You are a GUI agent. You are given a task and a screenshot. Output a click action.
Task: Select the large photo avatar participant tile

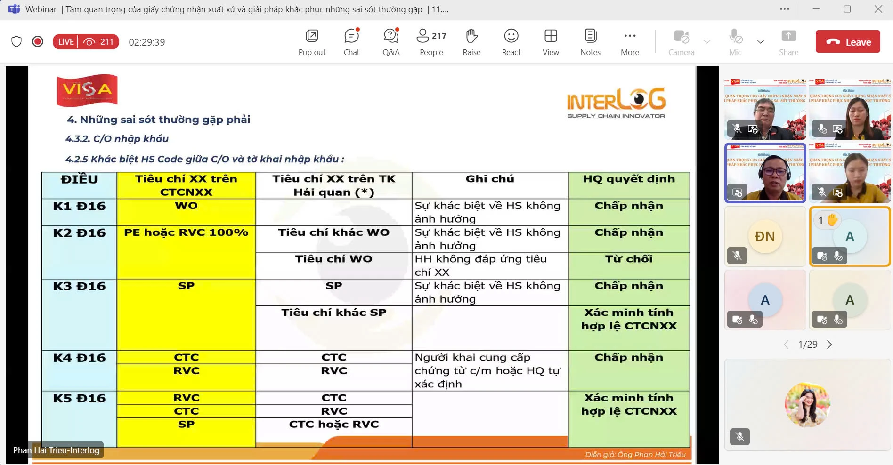[x=807, y=405]
